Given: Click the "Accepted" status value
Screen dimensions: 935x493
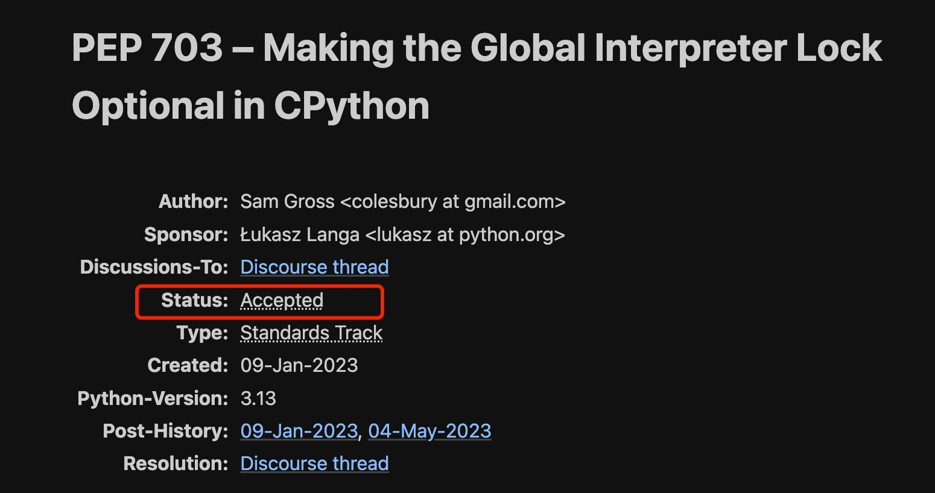Looking at the screenshot, I should click(x=282, y=300).
